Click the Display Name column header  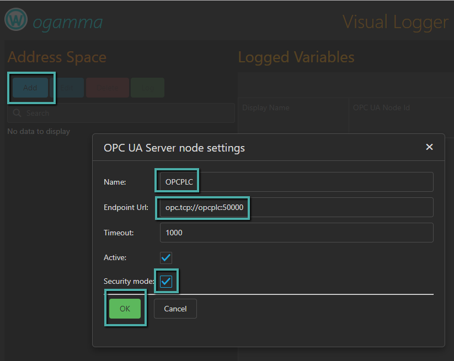266,107
